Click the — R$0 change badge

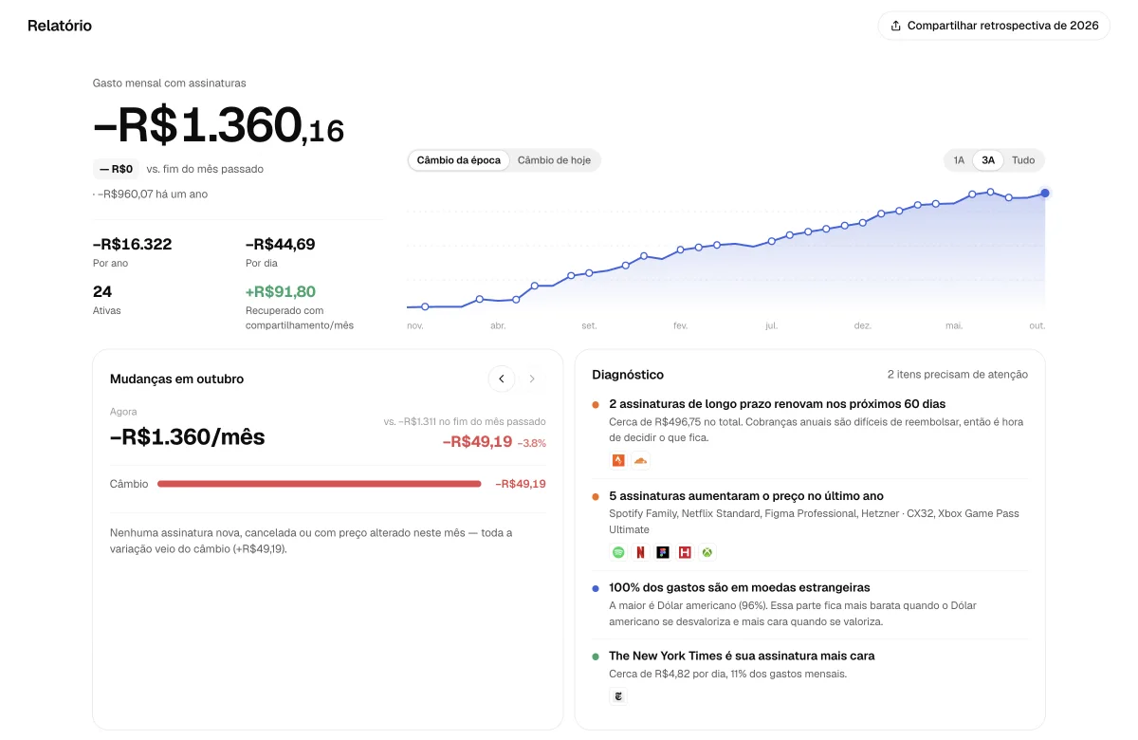click(117, 169)
